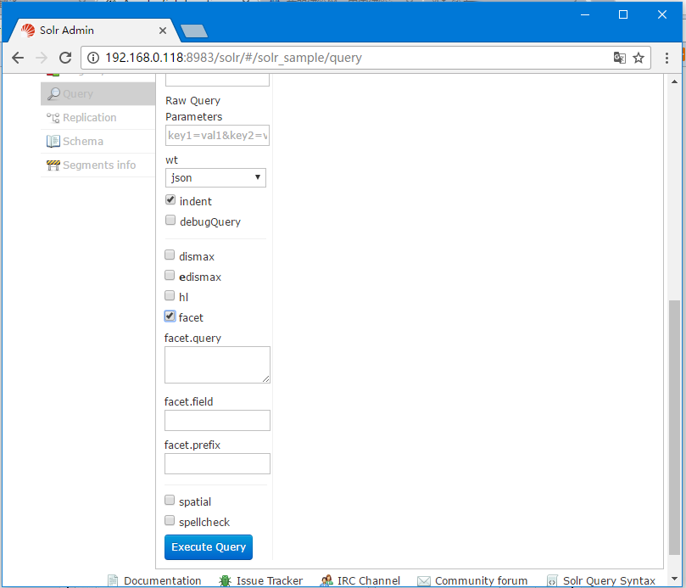Open the translate page icon
The height and width of the screenshot is (588, 686).
pyautogui.click(x=619, y=58)
